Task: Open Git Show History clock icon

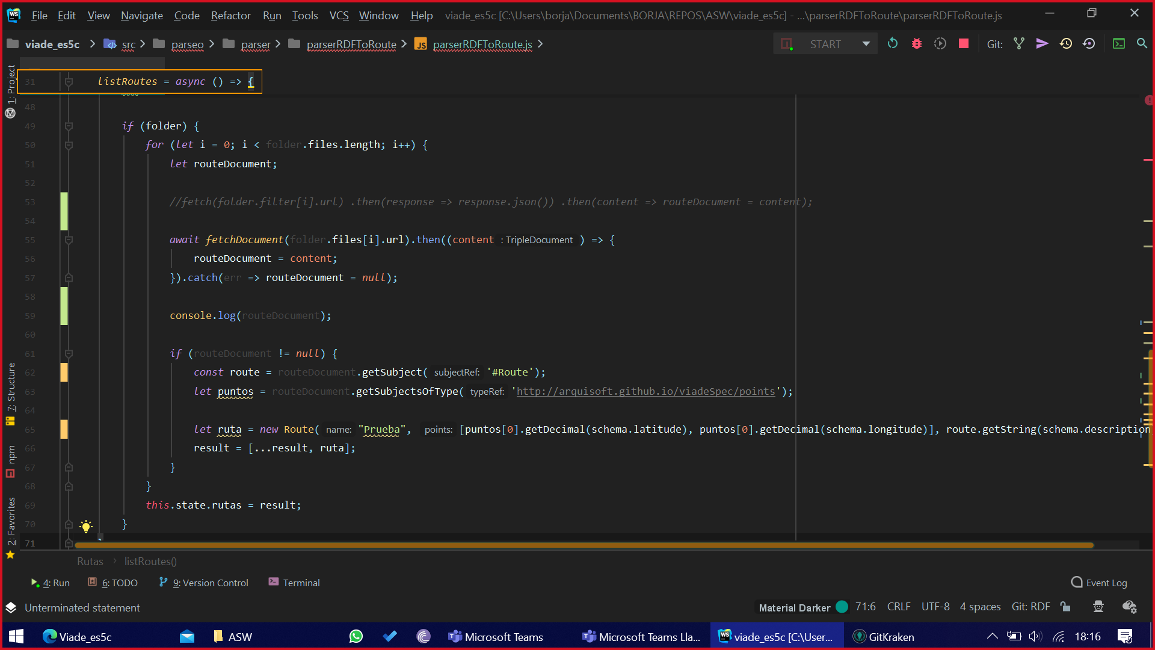Action: click(x=1066, y=43)
